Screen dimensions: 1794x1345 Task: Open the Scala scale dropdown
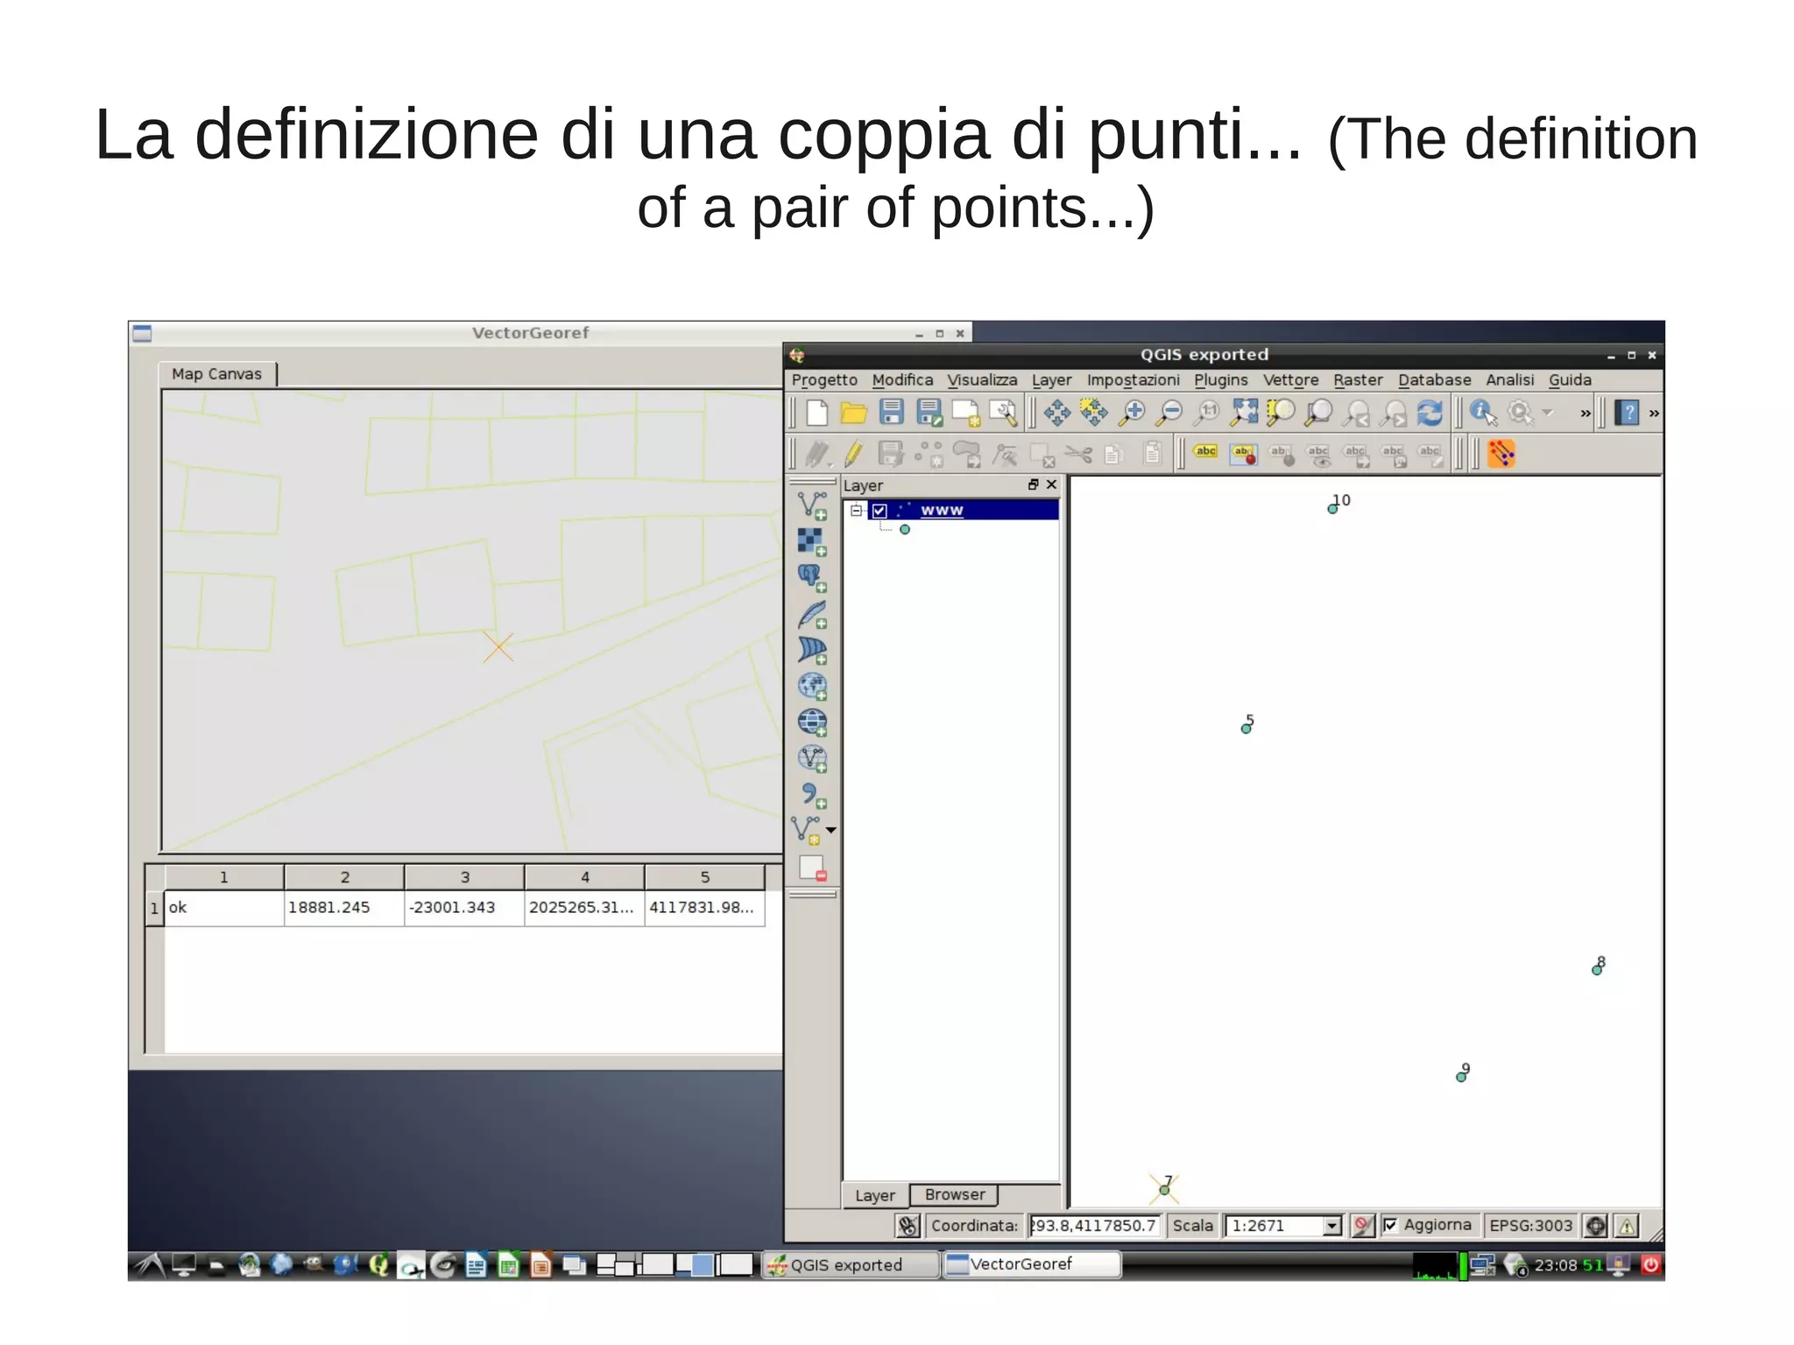click(x=1331, y=1226)
